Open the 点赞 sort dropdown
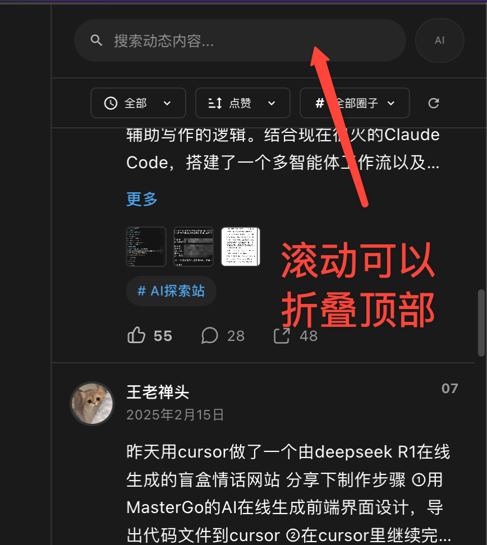Viewport: 487px width, 545px height. (x=243, y=103)
